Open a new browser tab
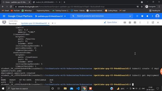 pyautogui.click(x=64, y=2)
